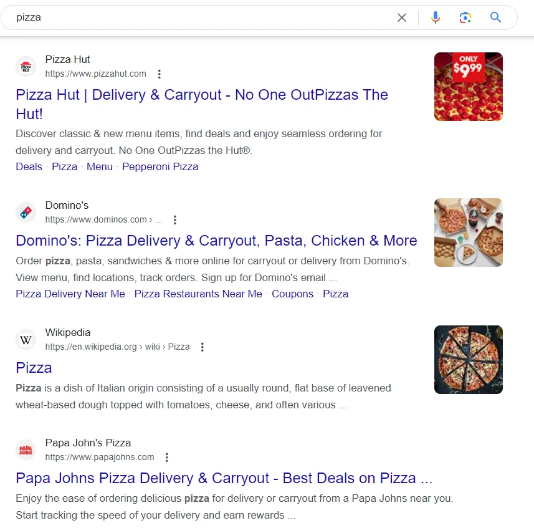Click the Wikipedia W favicon
Viewport: 534px width, 528px height.
click(x=26, y=340)
